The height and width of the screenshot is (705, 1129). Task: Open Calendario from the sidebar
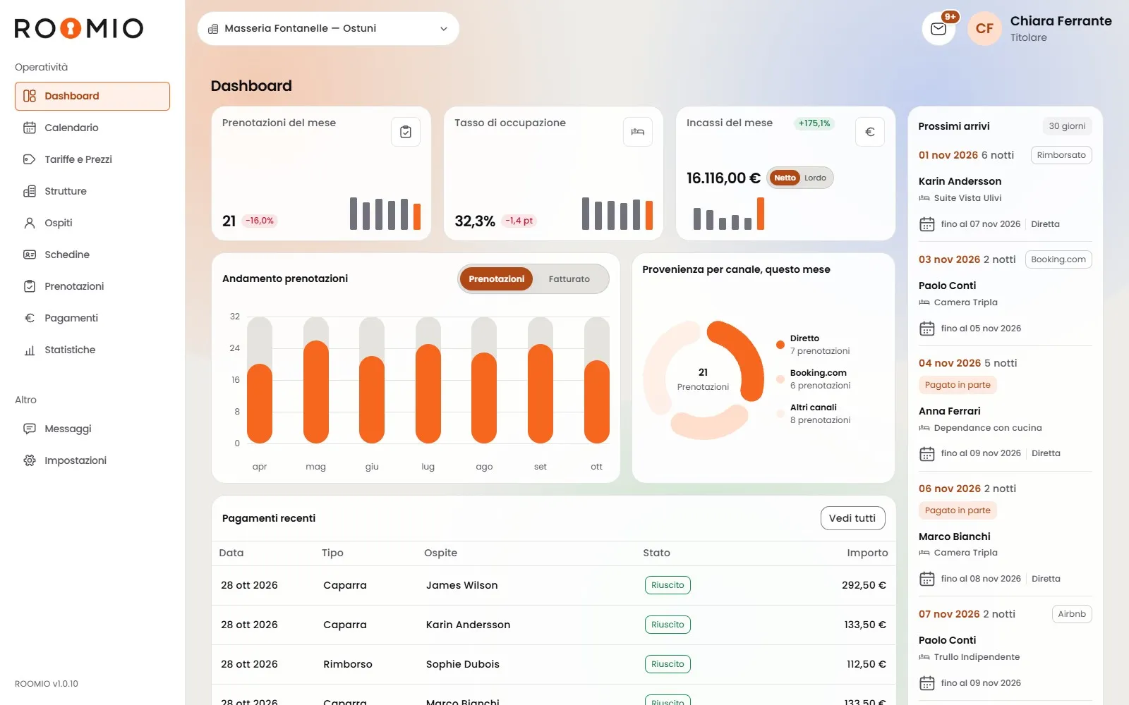coord(92,128)
